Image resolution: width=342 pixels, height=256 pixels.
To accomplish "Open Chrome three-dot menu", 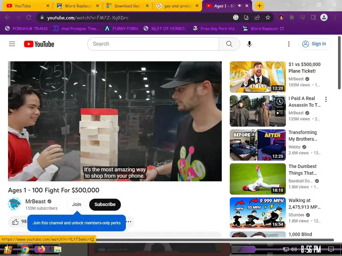I will pyautogui.click(x=335, y=17).
